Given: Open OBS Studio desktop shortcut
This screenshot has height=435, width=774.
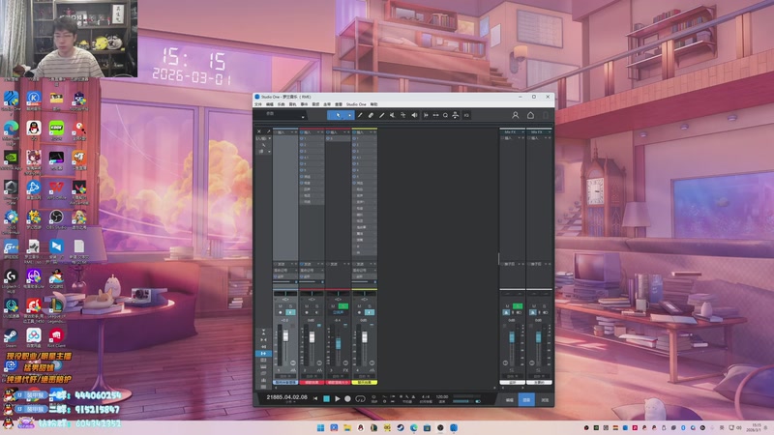Looking at the screenshot, I should pyautogui.click(x=56, y=219).
